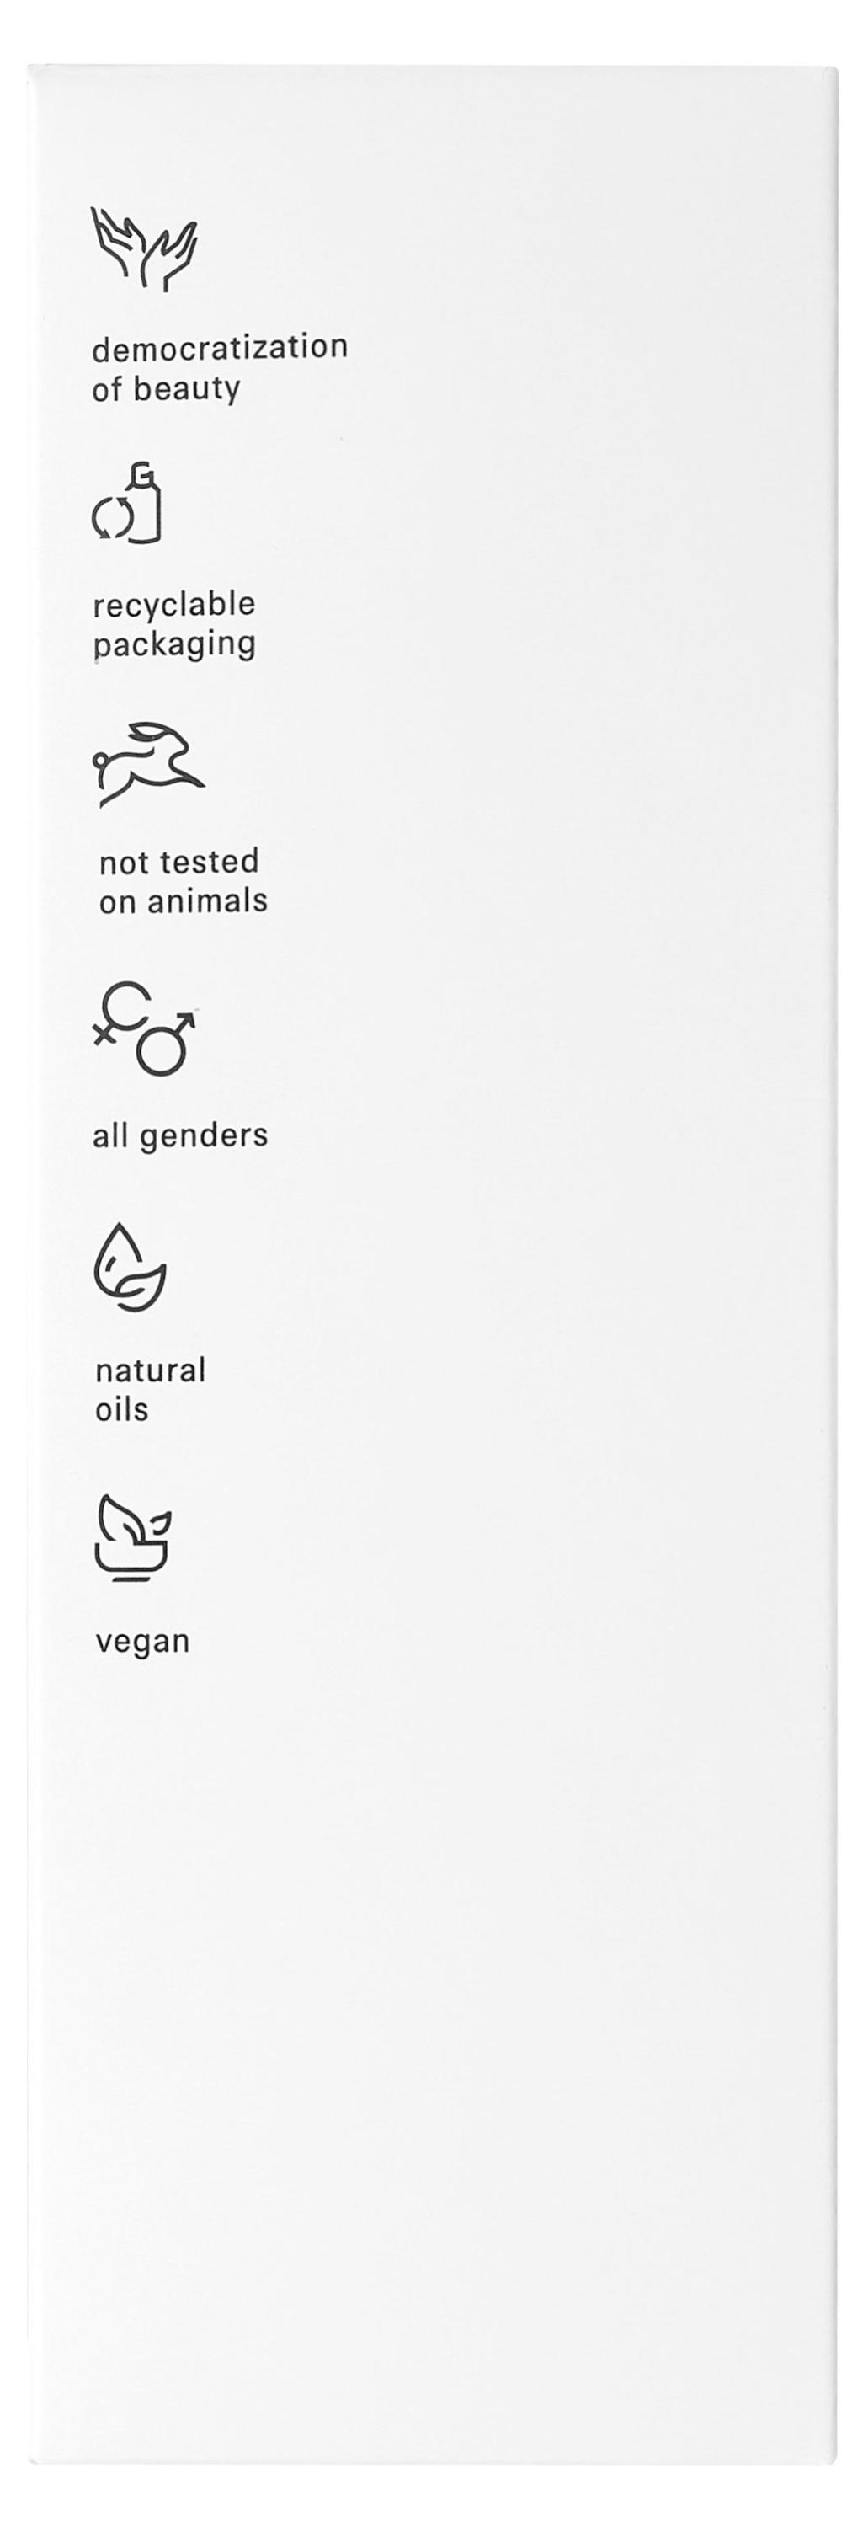Click the word "genders"

pos(203,1136)
